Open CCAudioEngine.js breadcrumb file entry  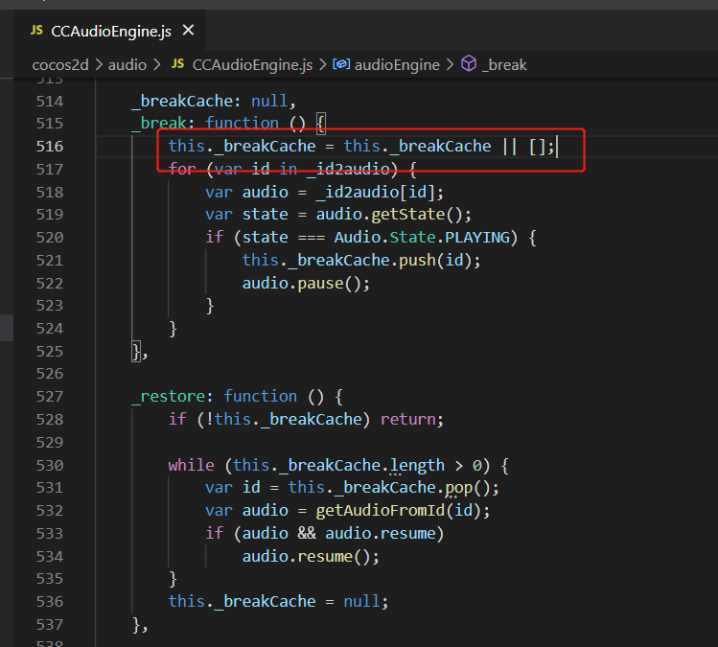pyautogui.click(x=252, y=65)
